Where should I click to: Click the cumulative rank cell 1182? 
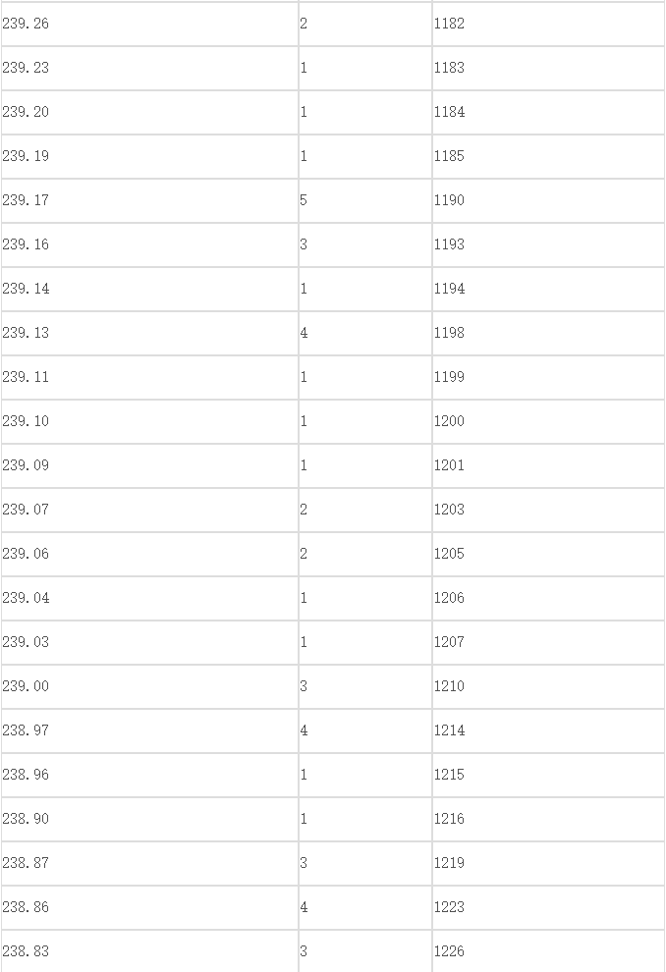click(x=548, y=24)
